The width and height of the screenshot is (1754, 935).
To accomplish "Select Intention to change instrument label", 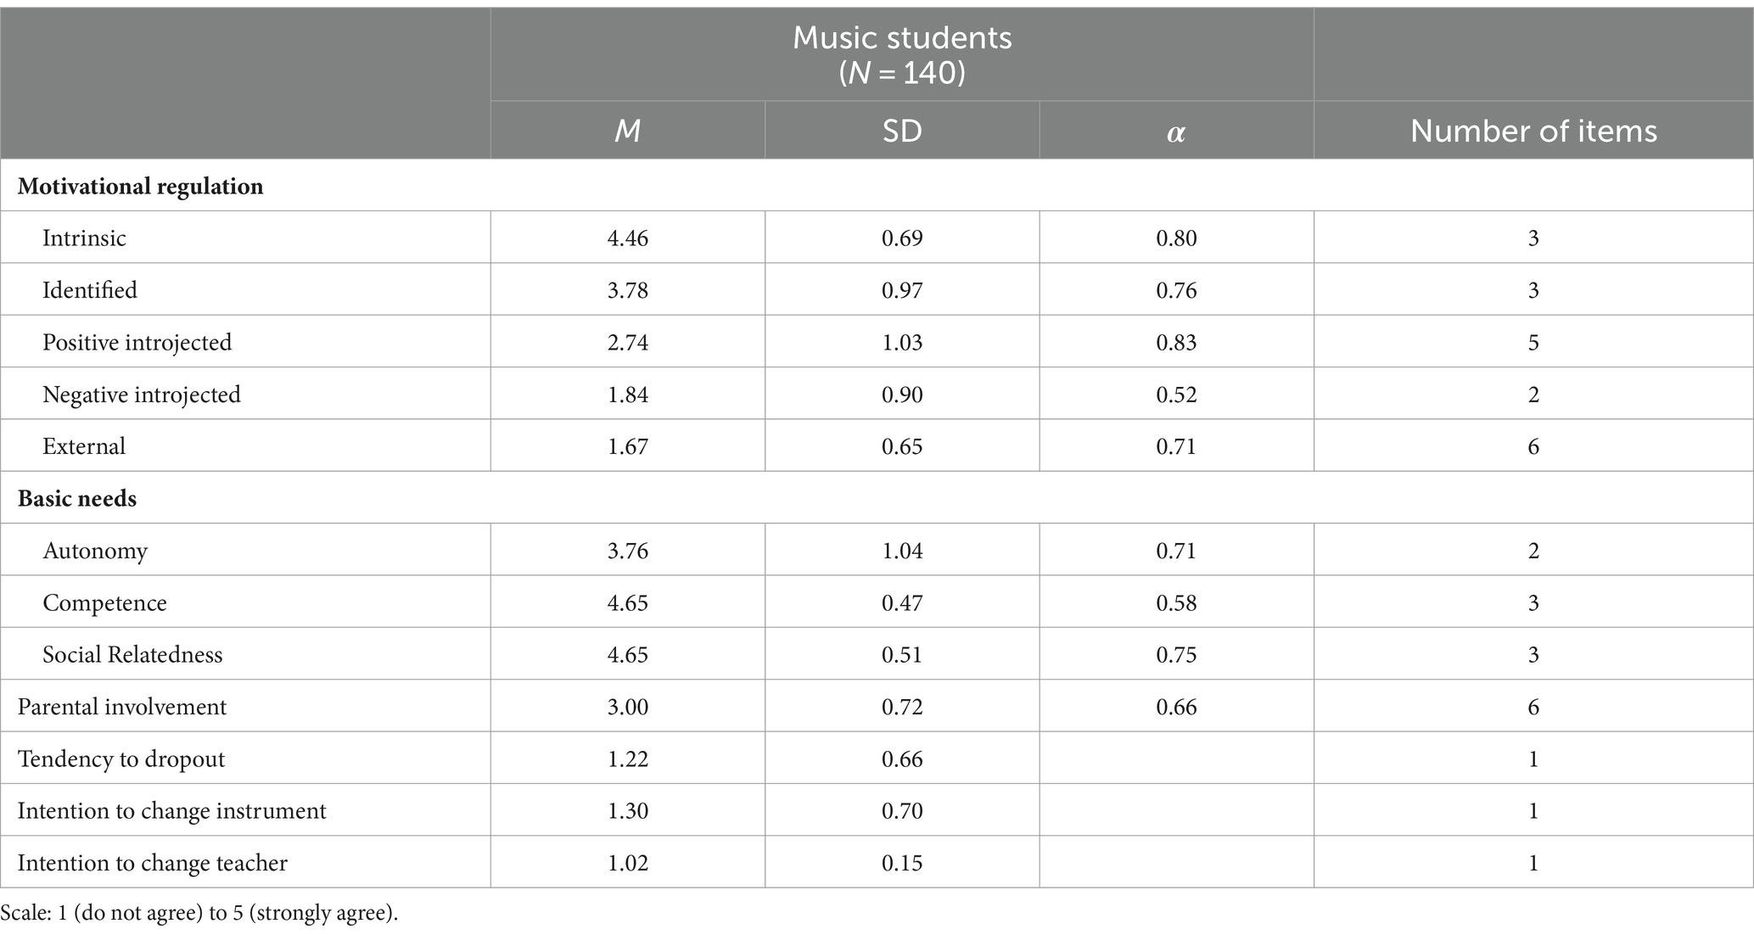I will pos(171,810).
